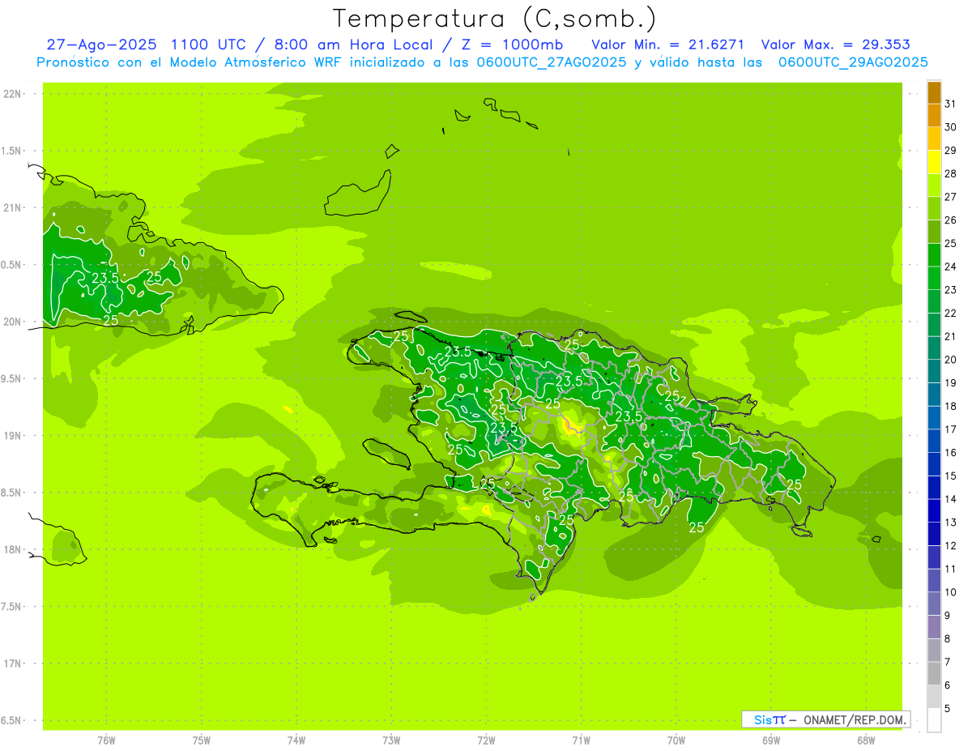Click 'Valor Max. = 29.353' text
Viewport: 972px width, 751px height.
(835, 45)
